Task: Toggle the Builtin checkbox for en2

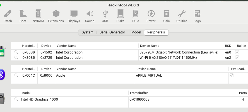Action: pyautogui.click(x=237, y=57)
